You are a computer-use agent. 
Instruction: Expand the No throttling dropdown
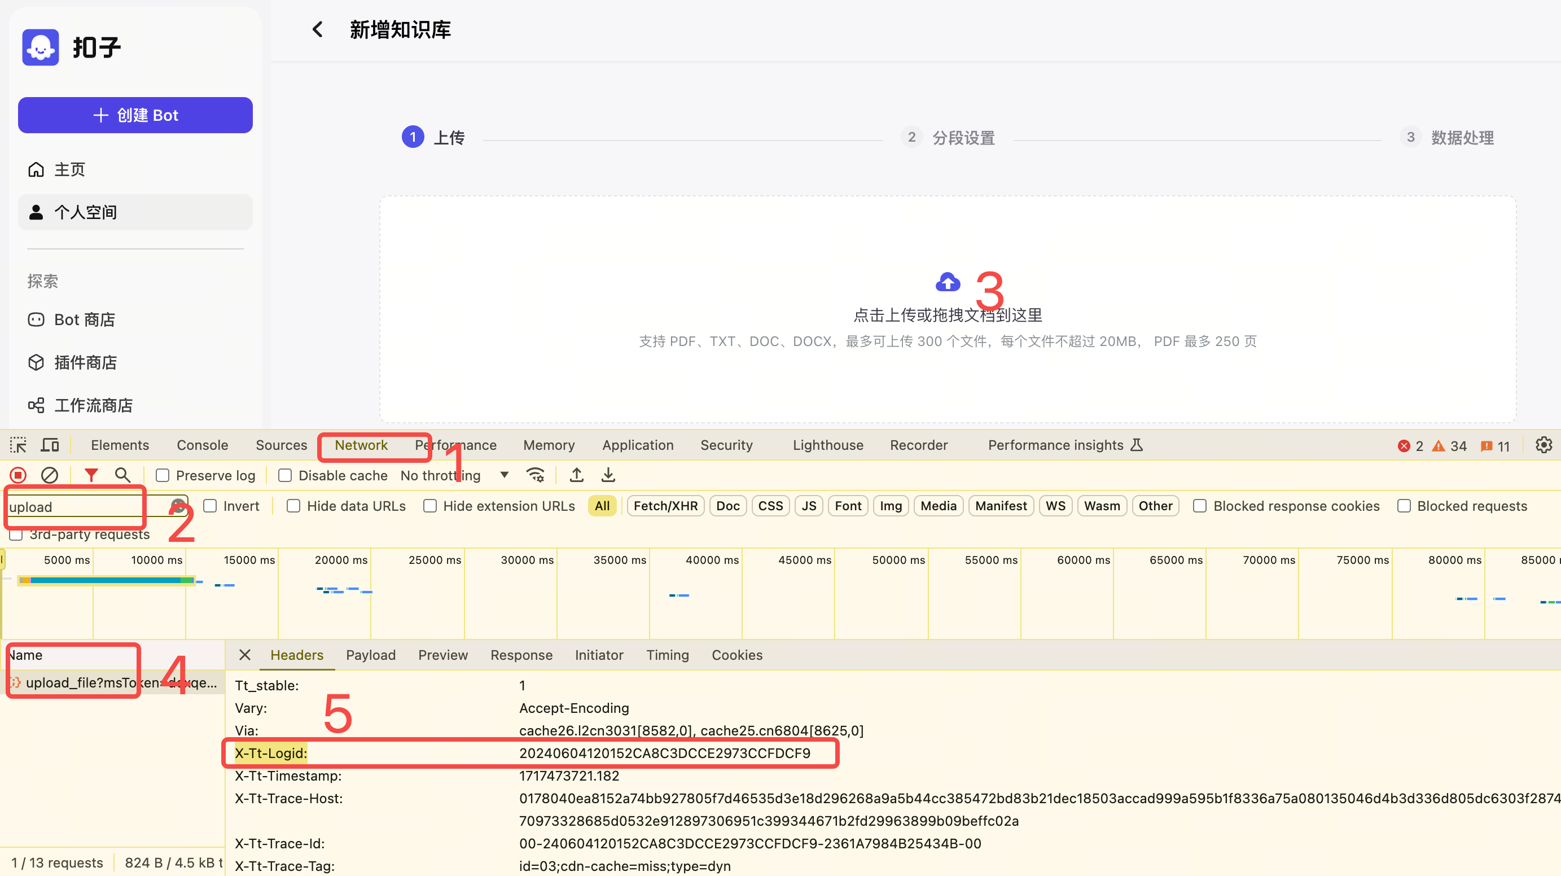[504, 475]
